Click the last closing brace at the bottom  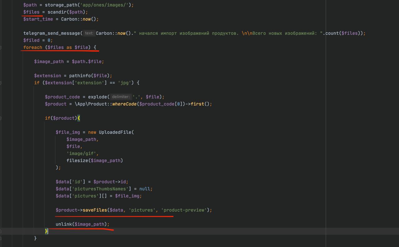[36, 238]
